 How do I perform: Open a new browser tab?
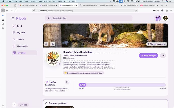pyautogui.click(x=162, y=6)
